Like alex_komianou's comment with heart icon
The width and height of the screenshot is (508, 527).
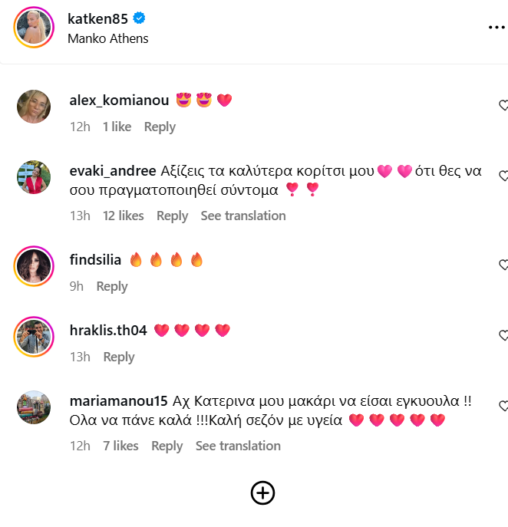[x=503, y=105]
